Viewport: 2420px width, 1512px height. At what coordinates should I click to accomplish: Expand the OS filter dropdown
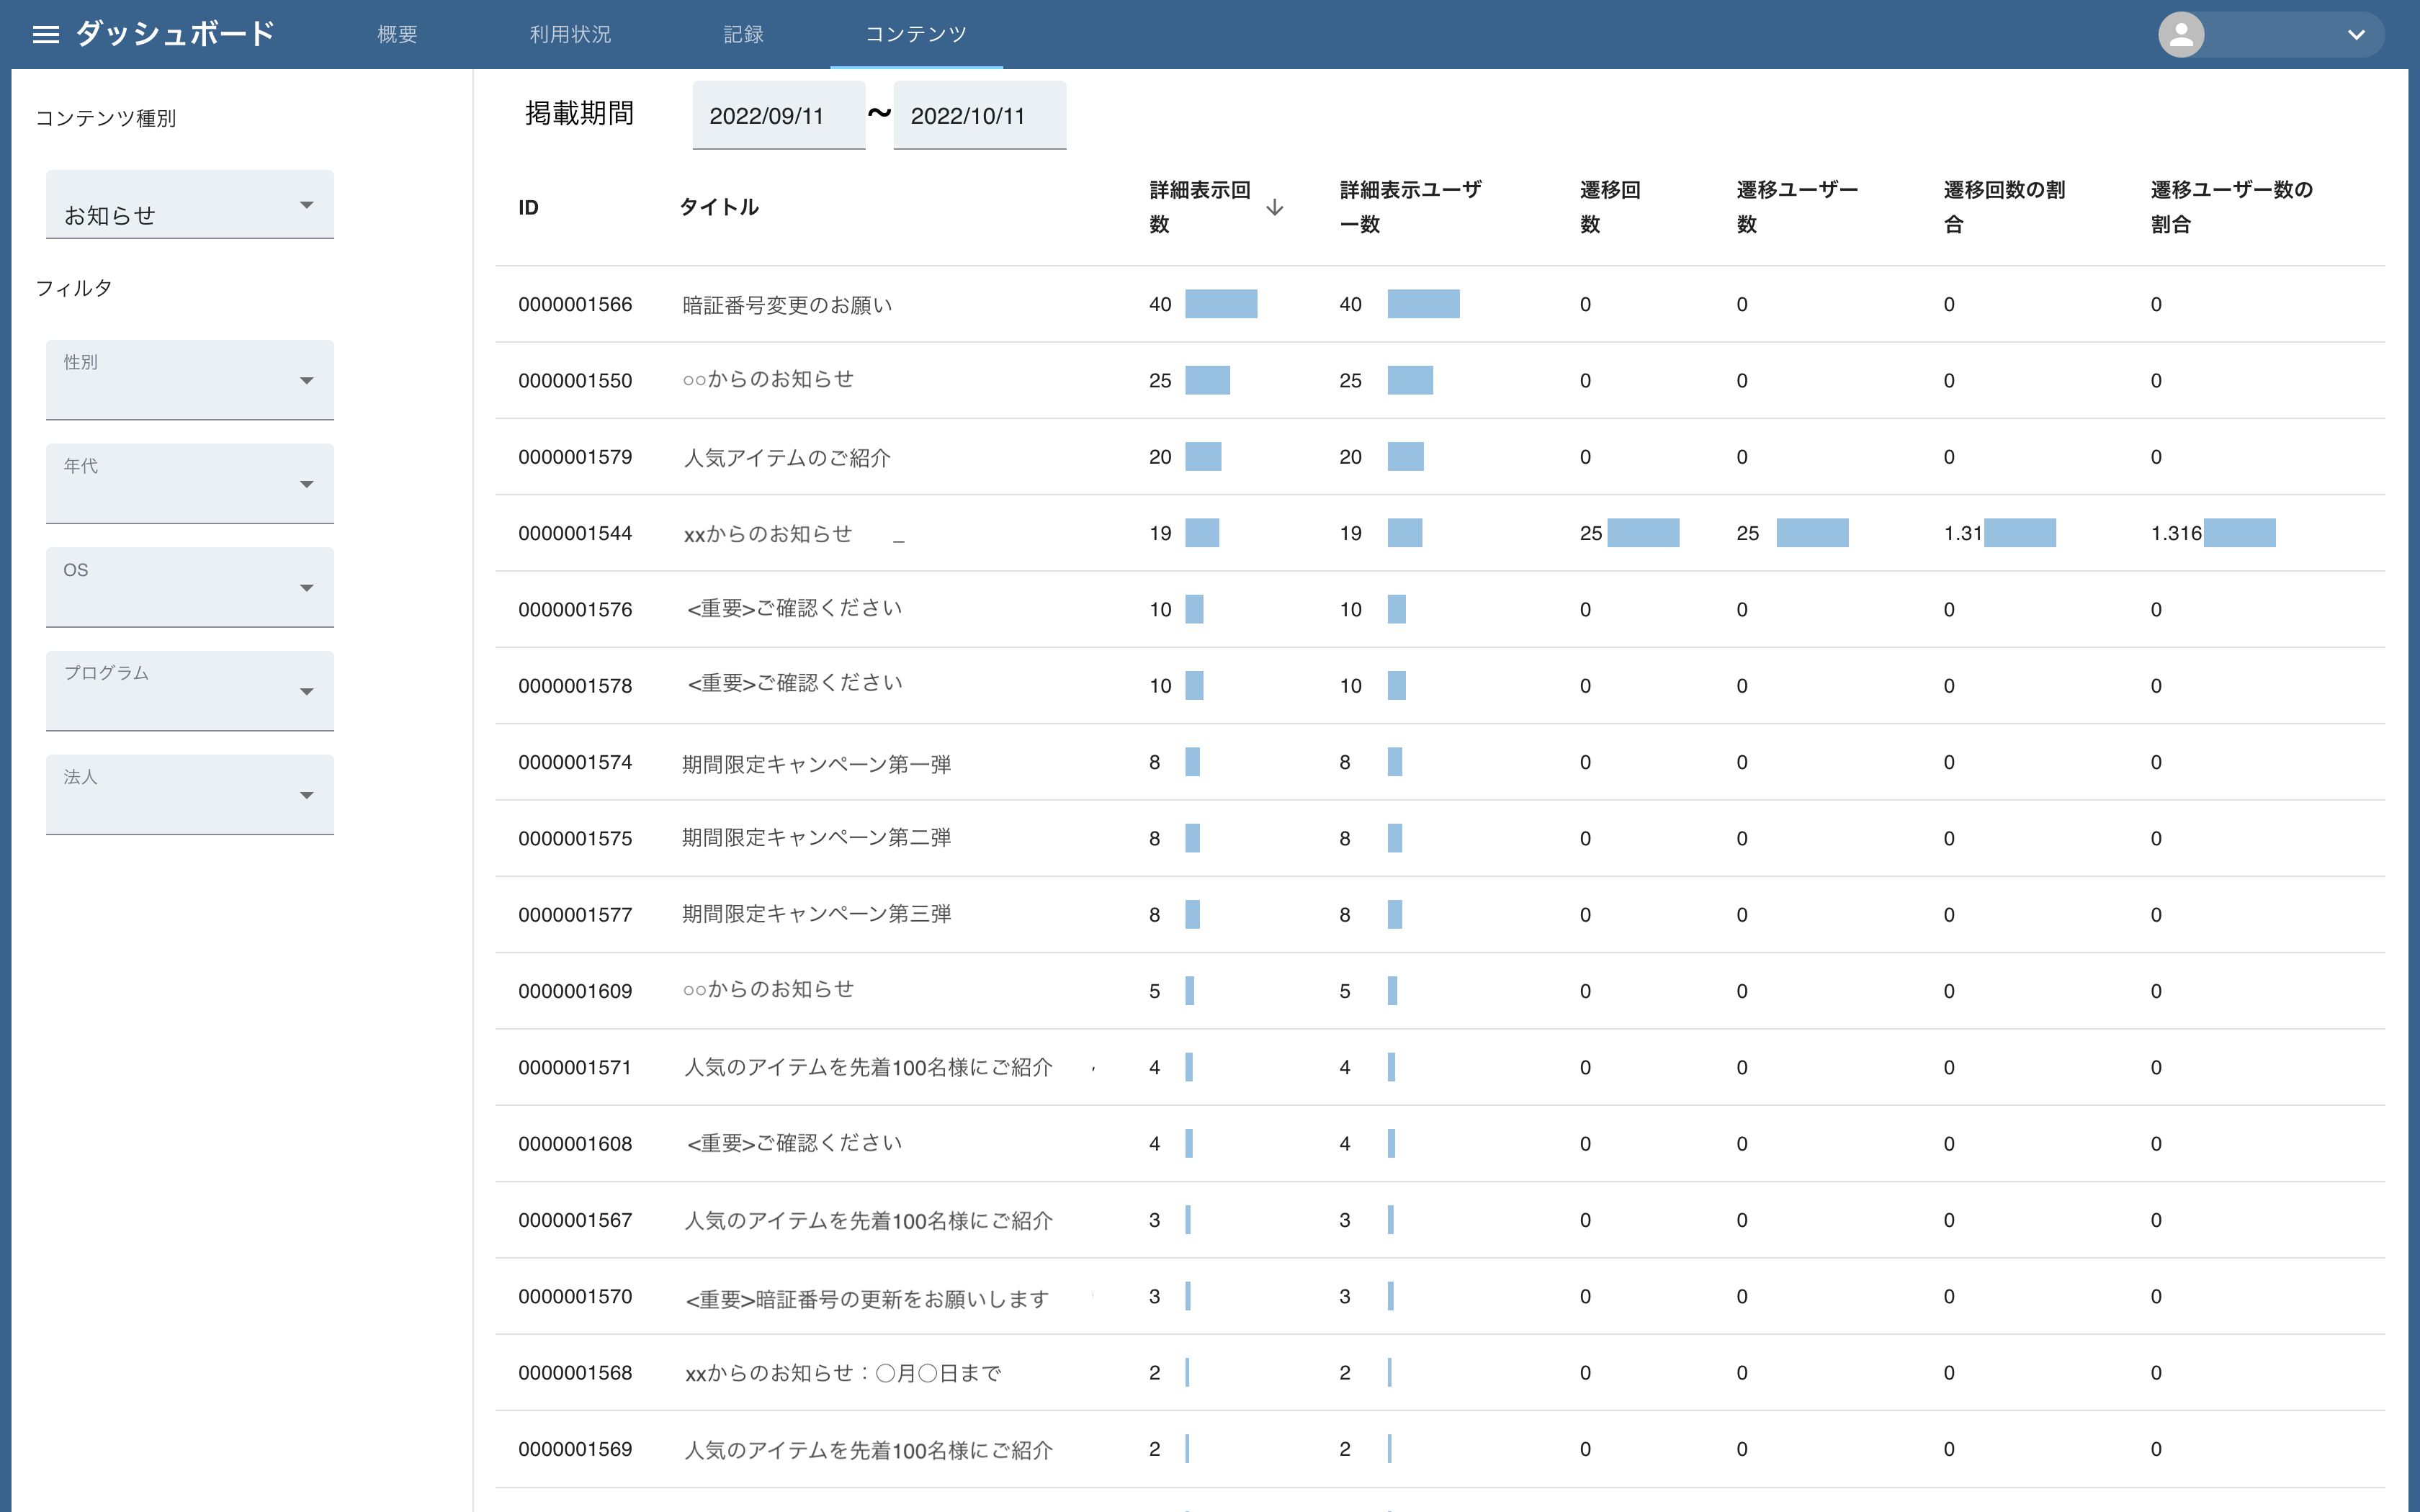pyautogui.click(x=190, y=588)
